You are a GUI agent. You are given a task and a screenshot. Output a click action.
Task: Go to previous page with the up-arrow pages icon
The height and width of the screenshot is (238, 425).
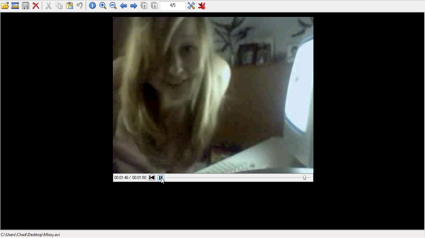pyautogui.click(x=144, y=6)
